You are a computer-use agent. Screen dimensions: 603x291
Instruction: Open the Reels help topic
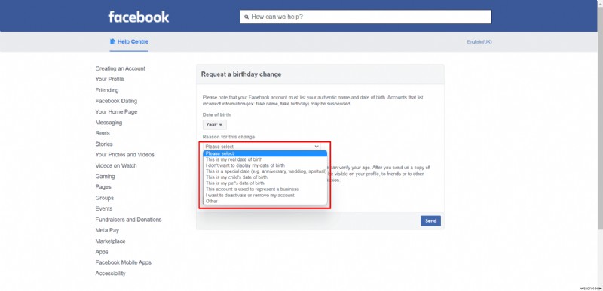(103, 133)
